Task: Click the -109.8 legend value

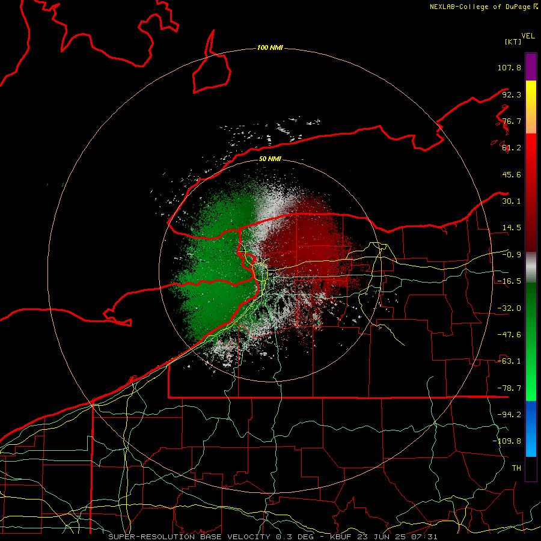Action: pos(507,441)
